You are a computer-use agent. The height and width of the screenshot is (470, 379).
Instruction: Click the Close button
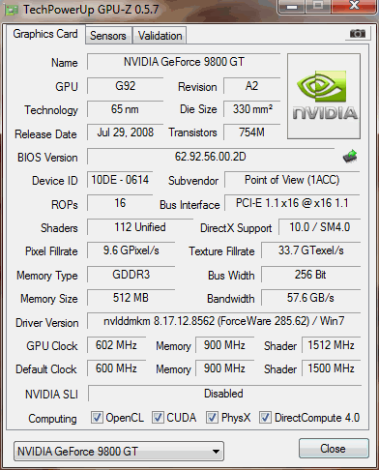tap(334, 449)
